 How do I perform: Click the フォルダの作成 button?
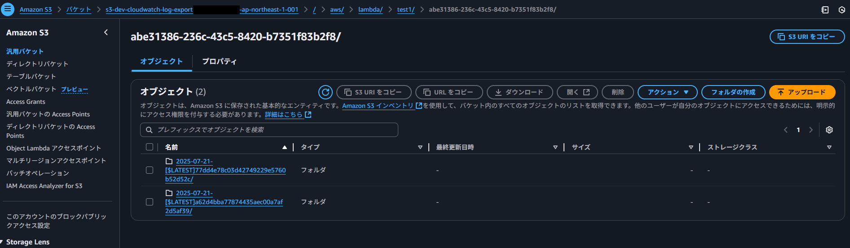click(x=733, y=92)
